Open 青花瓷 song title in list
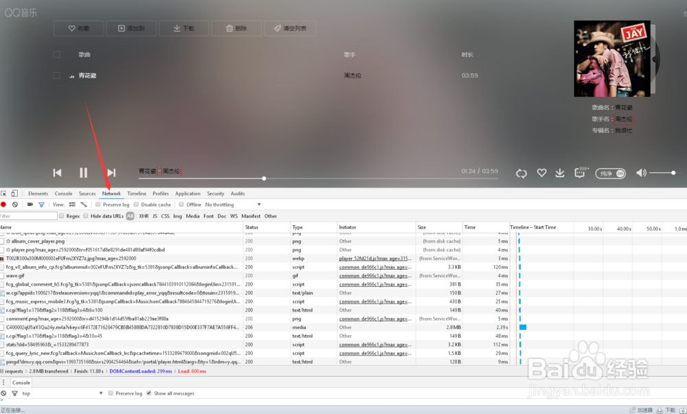687x414 pixels. [87, 76]
